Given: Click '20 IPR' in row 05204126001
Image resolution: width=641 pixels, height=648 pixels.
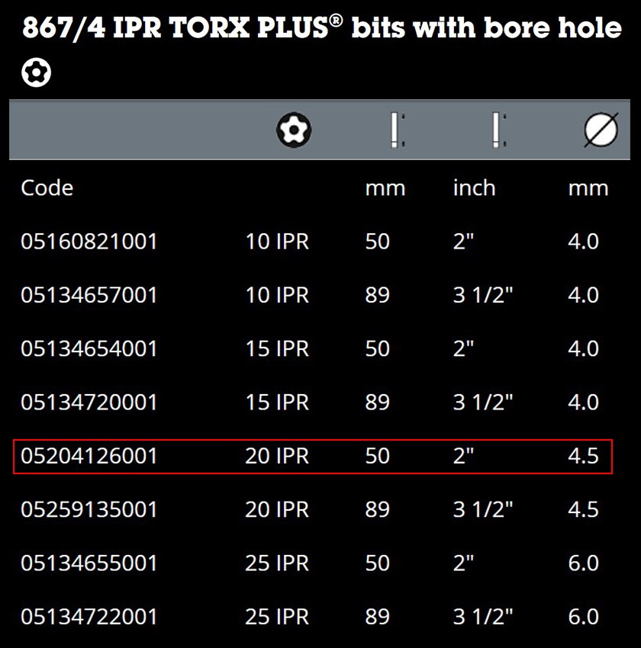Looking at the screenshot, I should [x=277, y=456].
